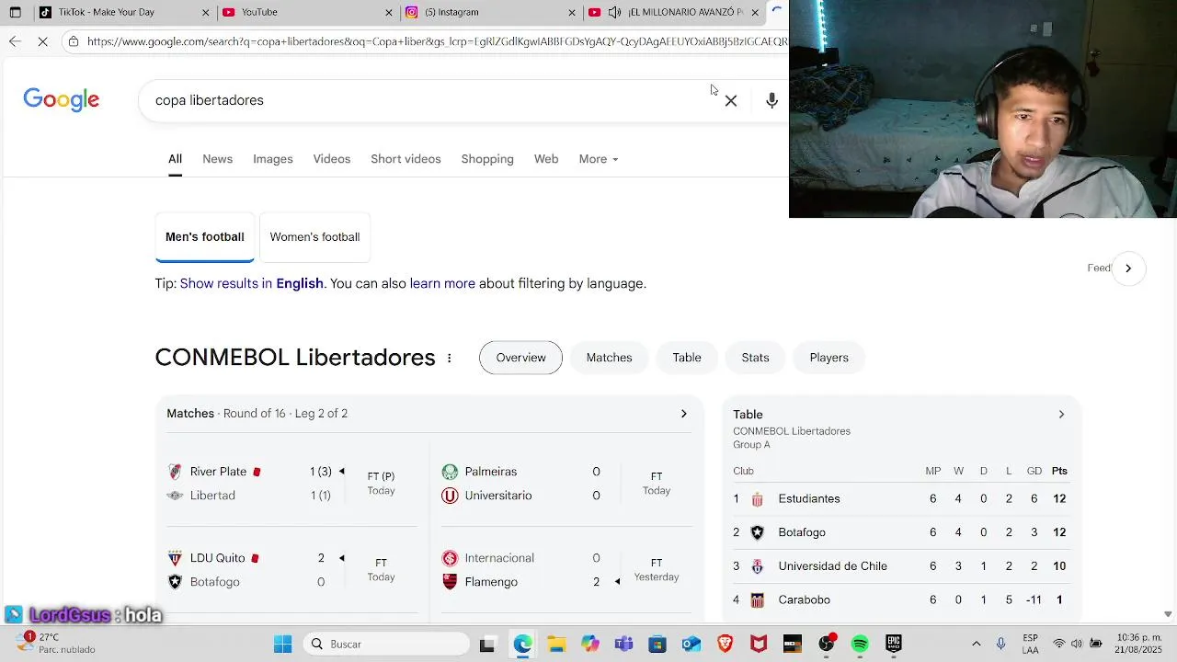Open Spotify from the taskbar

tap(860, 644)
